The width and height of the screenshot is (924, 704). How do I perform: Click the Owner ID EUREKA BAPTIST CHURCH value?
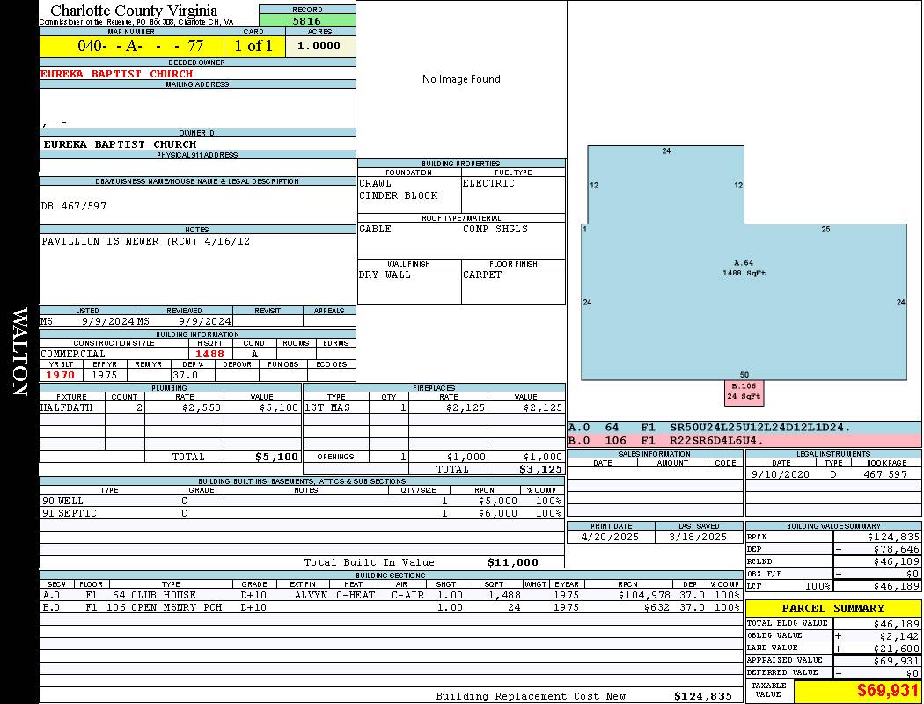coord(120,144)
